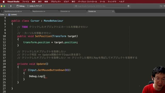Close the Cursor.cs tab

tap(113, 11)
